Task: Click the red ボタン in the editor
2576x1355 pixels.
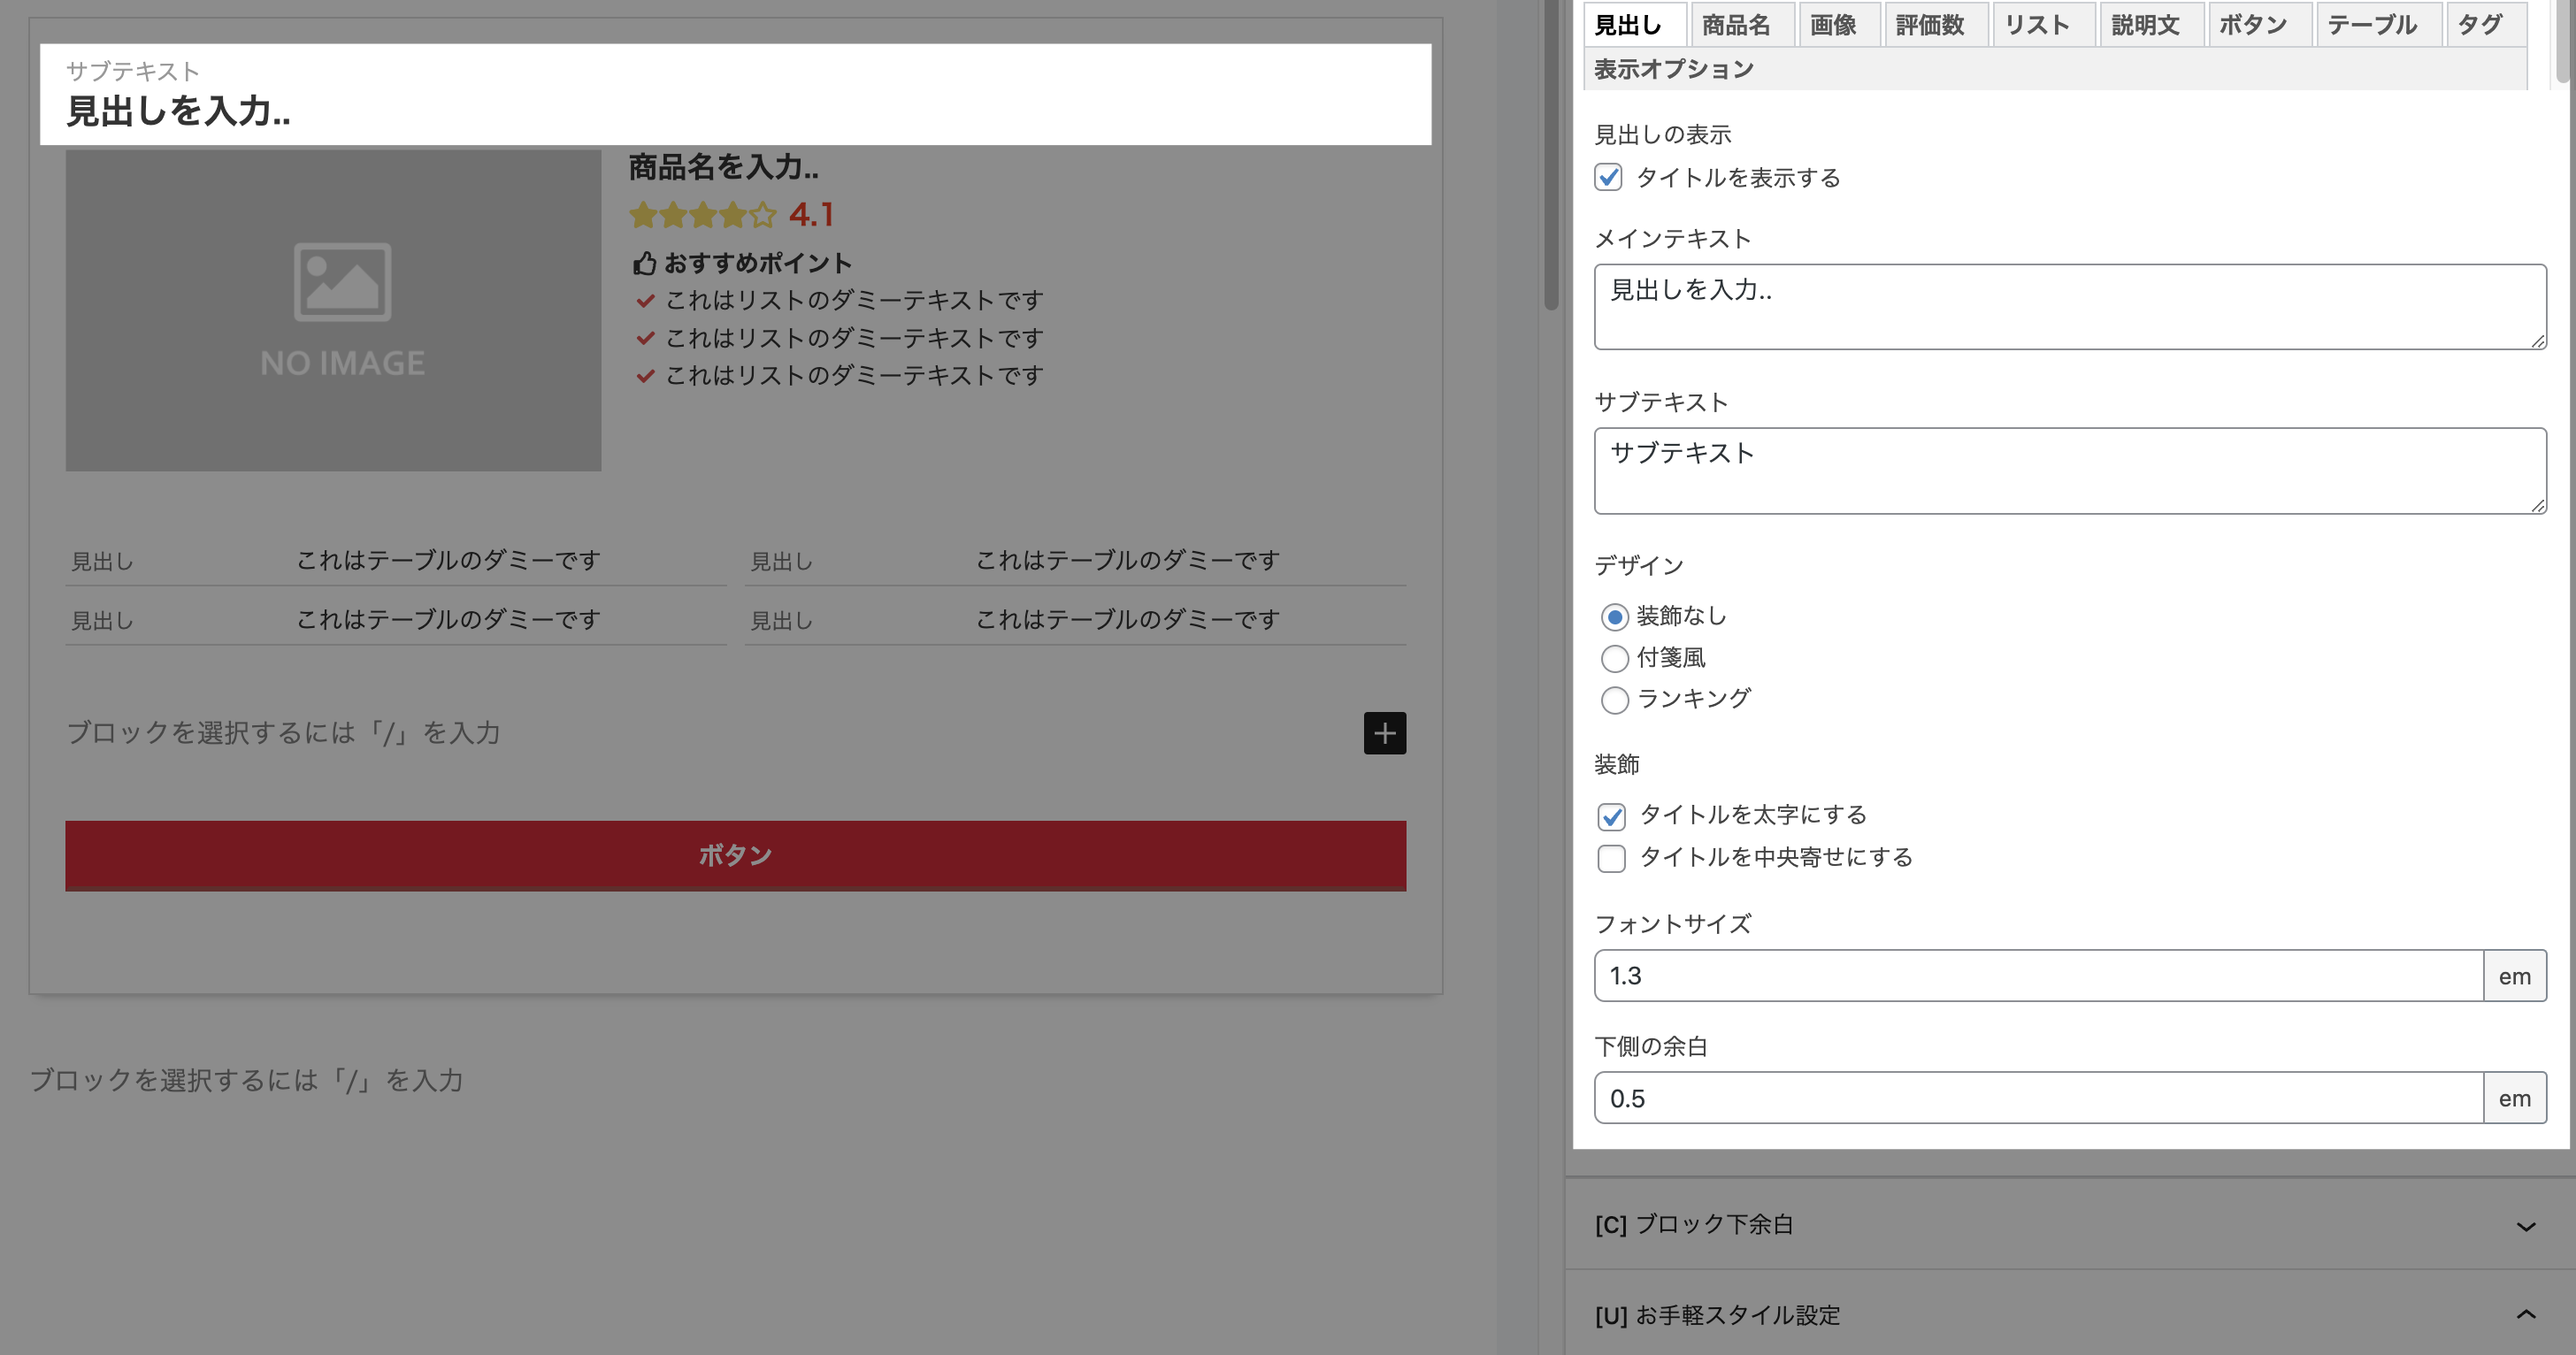Action: [735, 856]
